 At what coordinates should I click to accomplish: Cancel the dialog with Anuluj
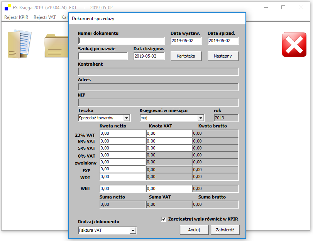coord(194,230)
